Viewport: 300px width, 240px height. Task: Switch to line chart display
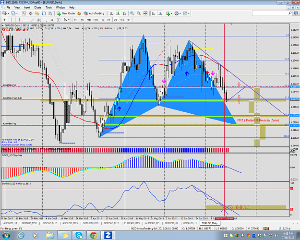point(124,13)
